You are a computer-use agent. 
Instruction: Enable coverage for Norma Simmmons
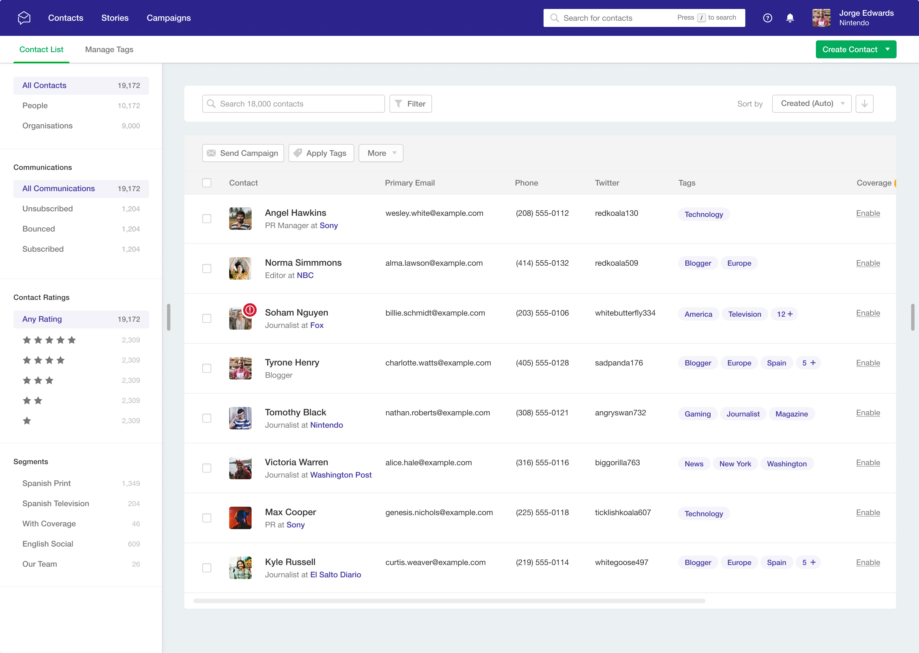(x=868, y=263)
